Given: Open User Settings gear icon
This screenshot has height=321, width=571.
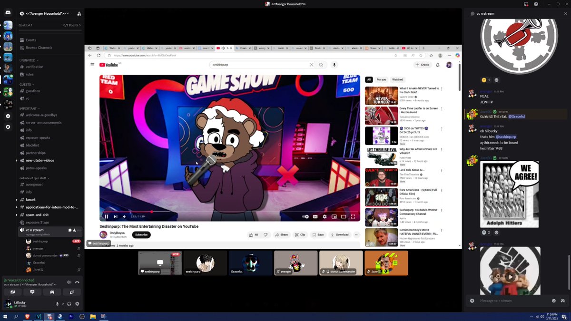Looking at the screenshot, I should click(77, 304).
